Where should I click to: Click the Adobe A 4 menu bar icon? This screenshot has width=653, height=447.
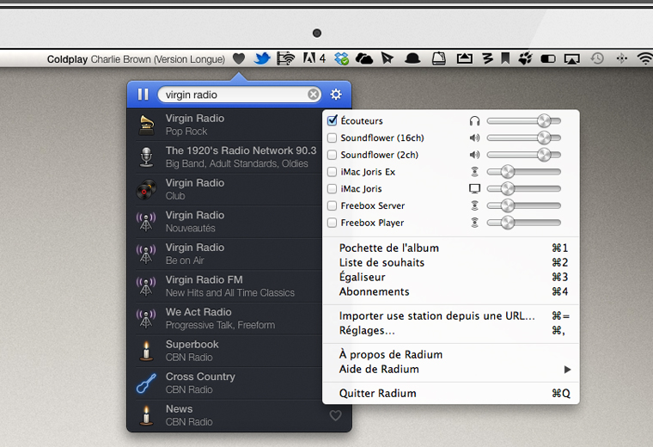point(314,58)
